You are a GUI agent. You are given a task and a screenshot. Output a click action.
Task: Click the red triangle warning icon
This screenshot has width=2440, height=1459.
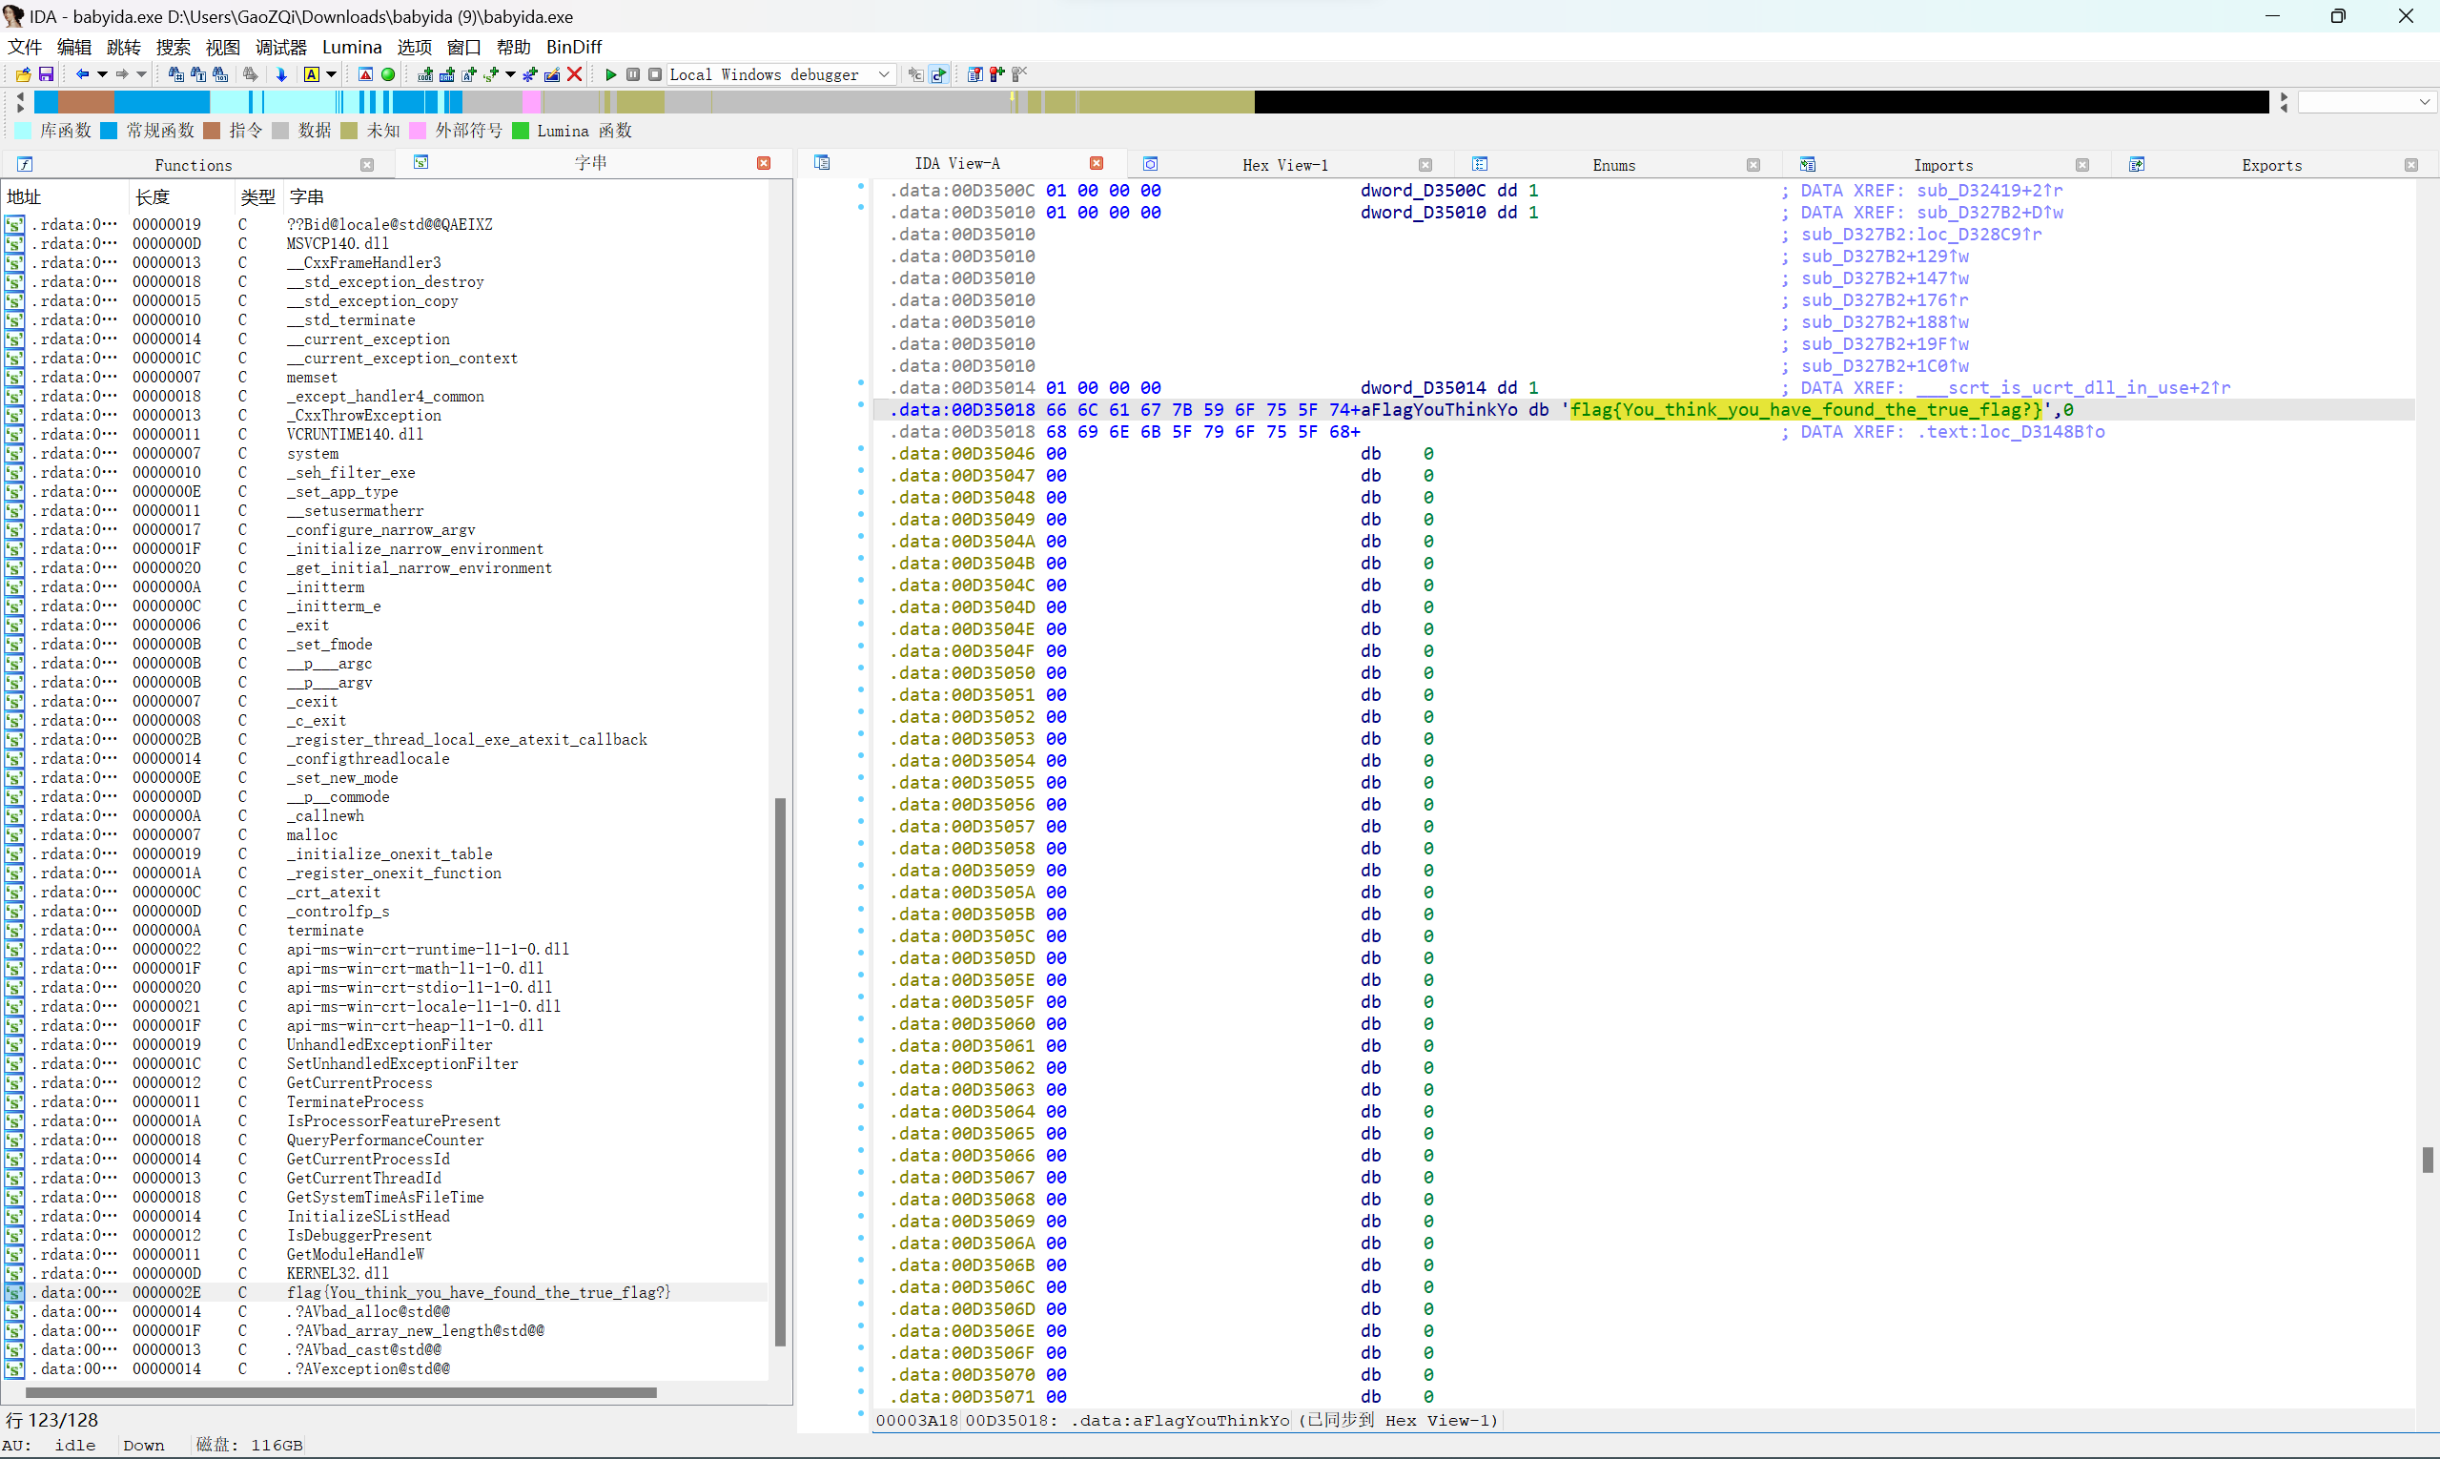point(366,74)
